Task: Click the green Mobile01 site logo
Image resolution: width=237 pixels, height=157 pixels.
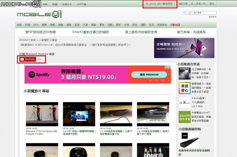Action: (39, 14)
